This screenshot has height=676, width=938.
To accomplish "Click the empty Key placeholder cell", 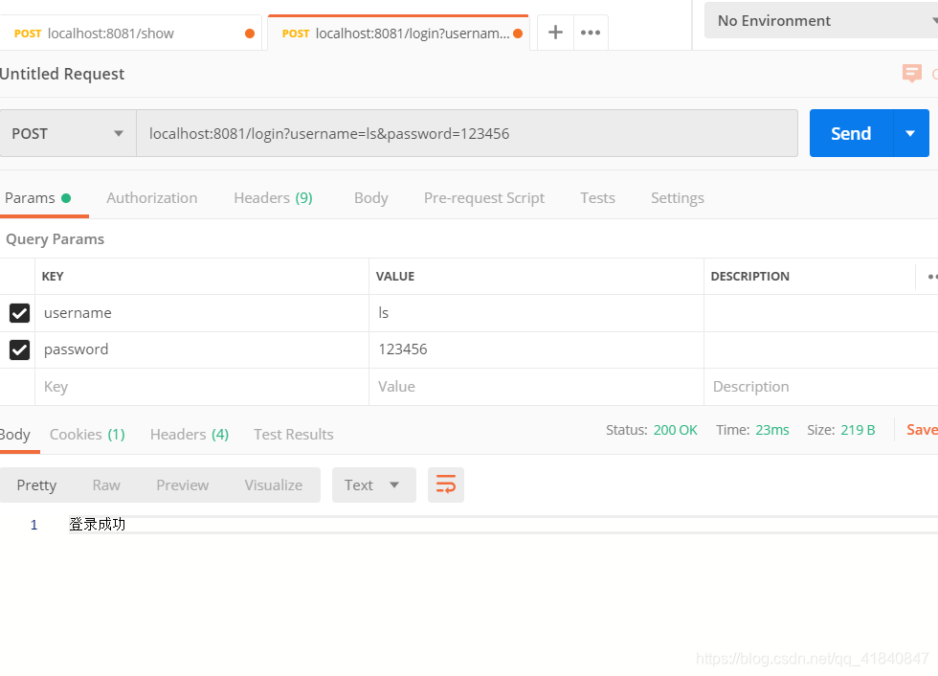I will (x=202, y=387).
